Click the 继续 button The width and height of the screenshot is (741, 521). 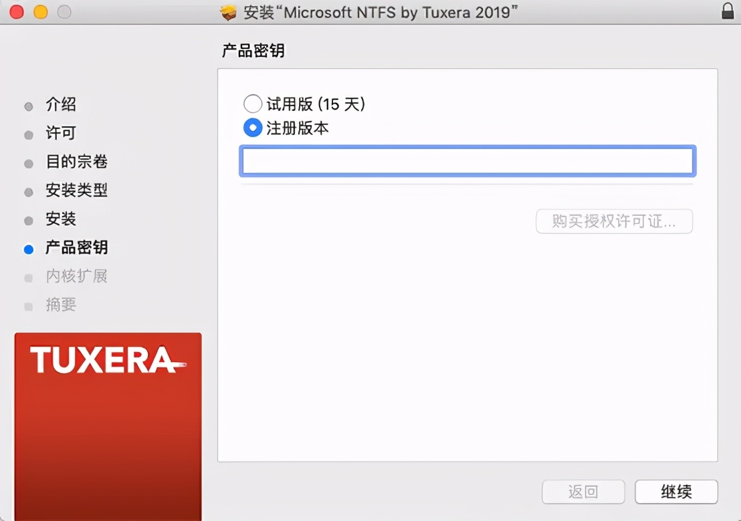coord(676,492)
